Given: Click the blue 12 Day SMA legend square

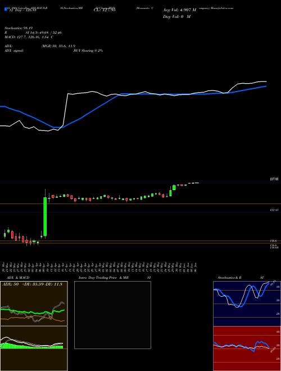Looking at the screenshot, I should point(6,9).
